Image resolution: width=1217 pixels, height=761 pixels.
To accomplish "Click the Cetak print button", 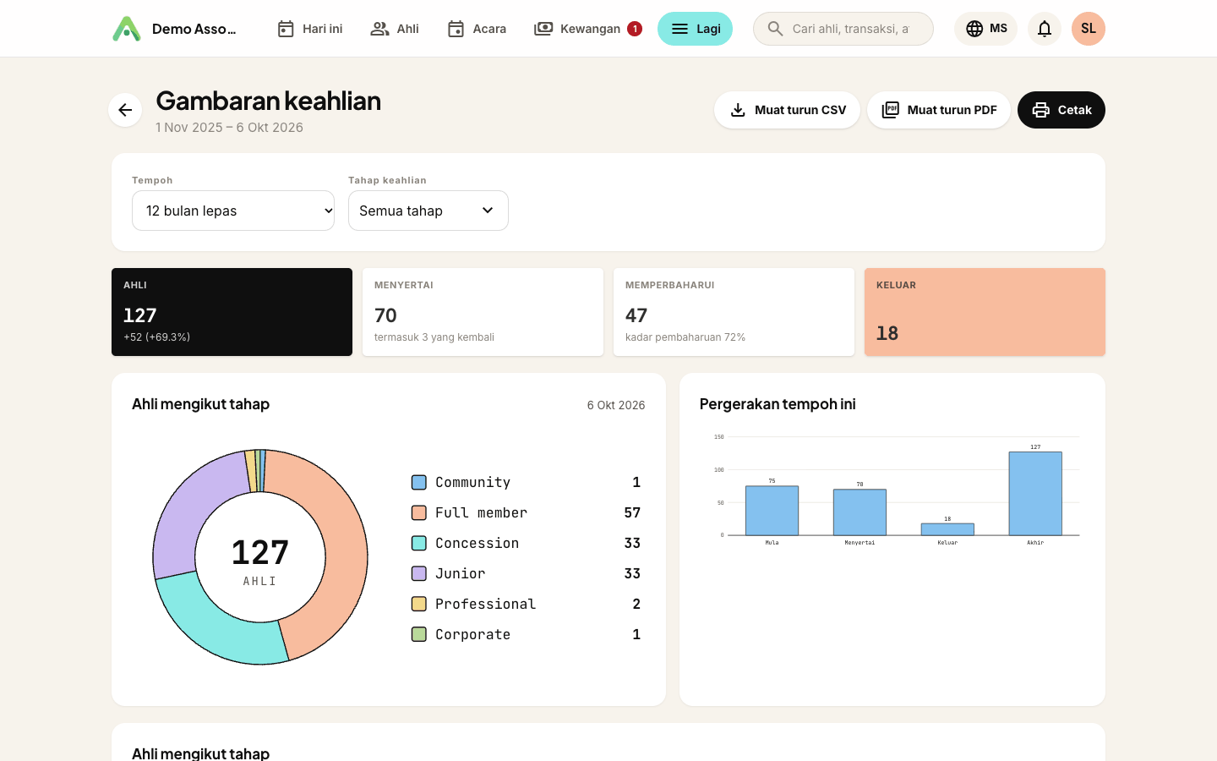I will [x=1061, y=110].
